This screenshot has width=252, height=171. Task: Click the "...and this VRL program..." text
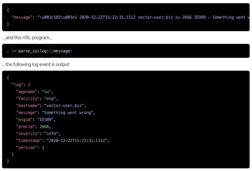[x=27, y=38]
